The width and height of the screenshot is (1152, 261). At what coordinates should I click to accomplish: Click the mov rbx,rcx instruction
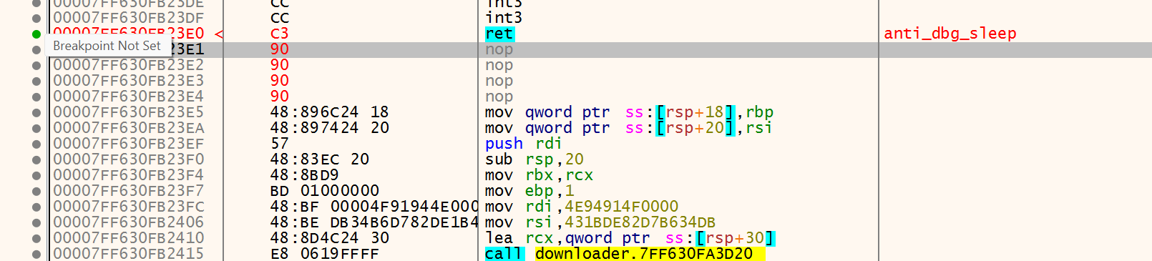[540, 175]
